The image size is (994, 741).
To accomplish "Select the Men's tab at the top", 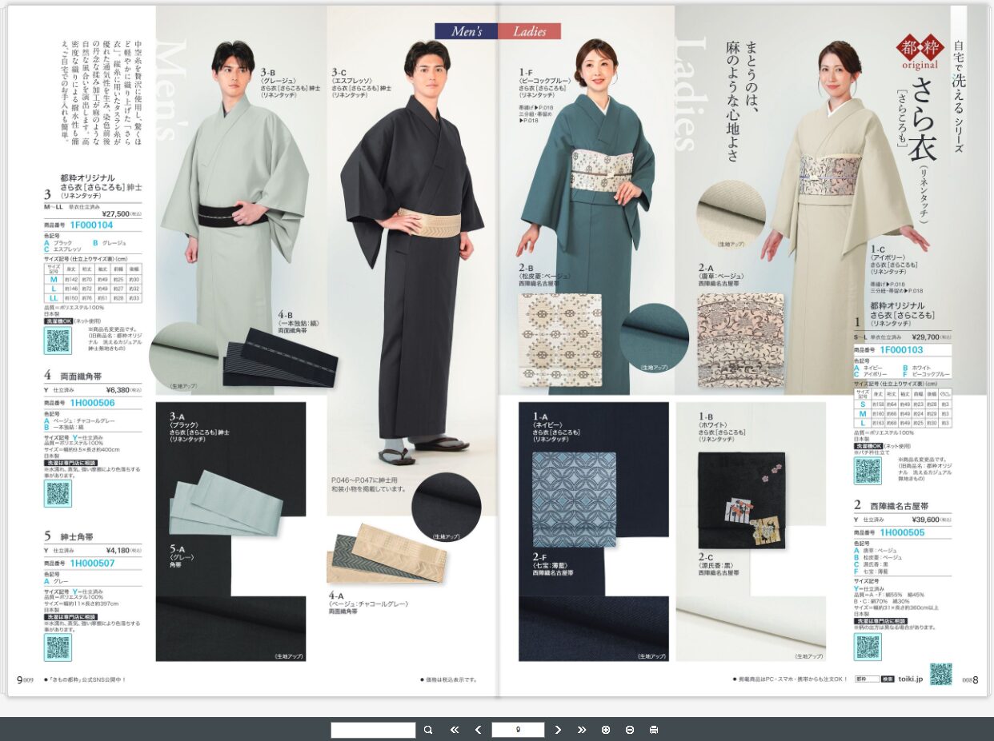I will pyautogui.click(x=467, y=31).
